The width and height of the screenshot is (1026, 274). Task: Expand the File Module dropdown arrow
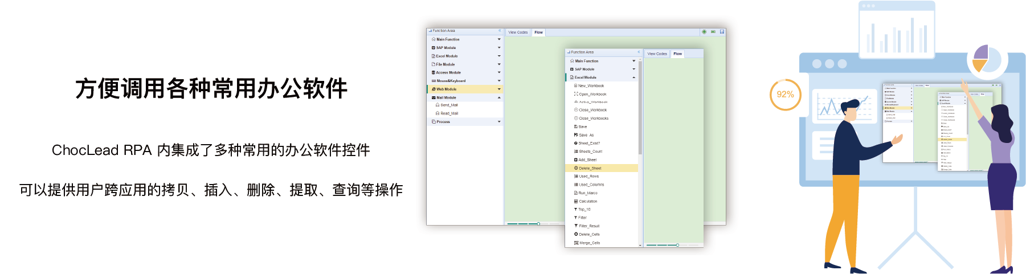(x=499, y=64)
